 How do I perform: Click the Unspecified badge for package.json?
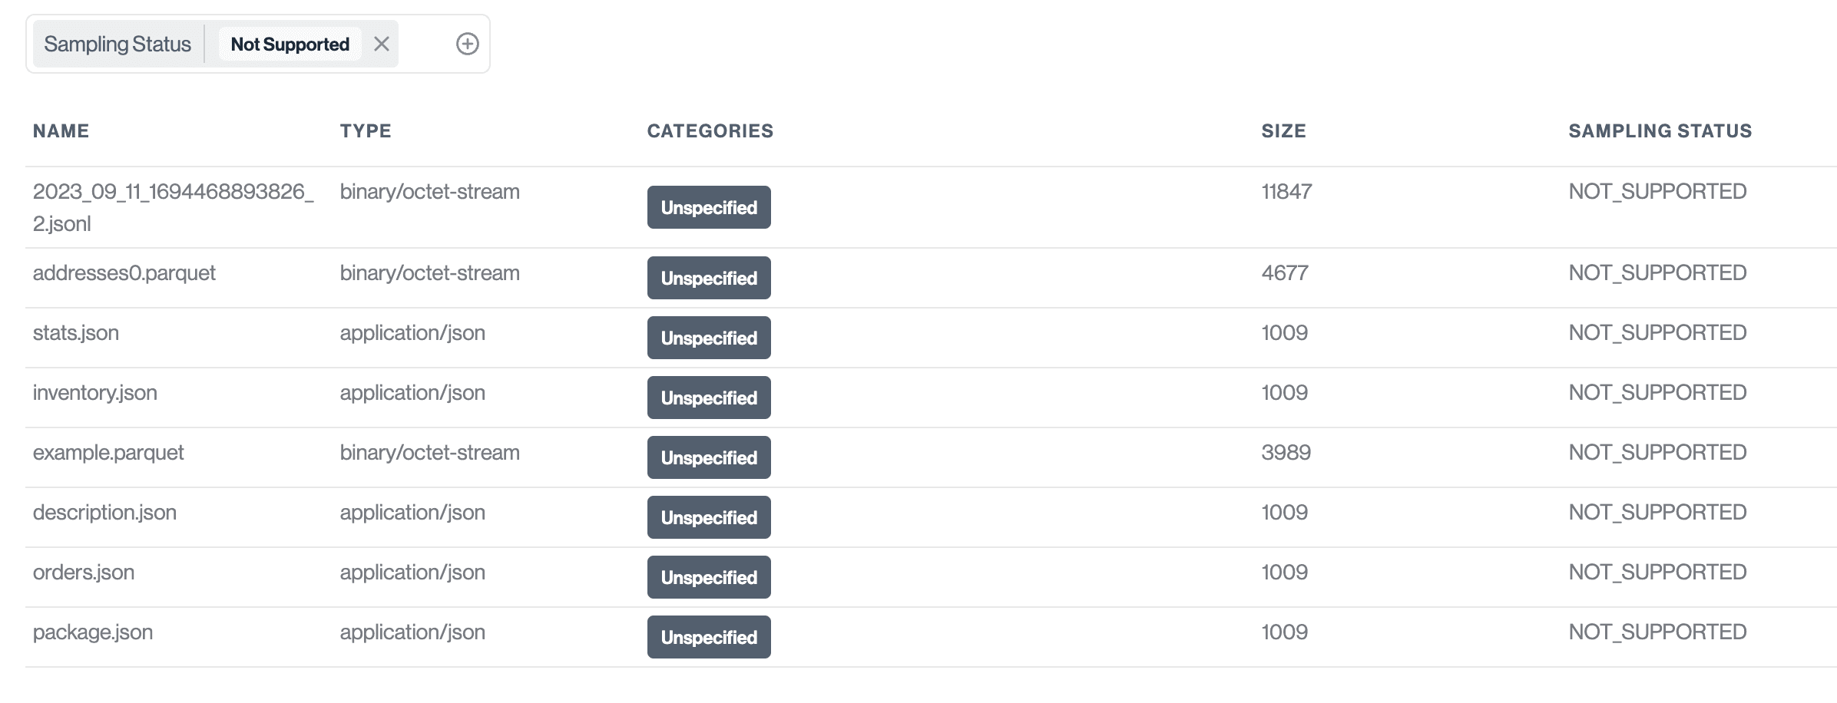[x=708, y=637]
